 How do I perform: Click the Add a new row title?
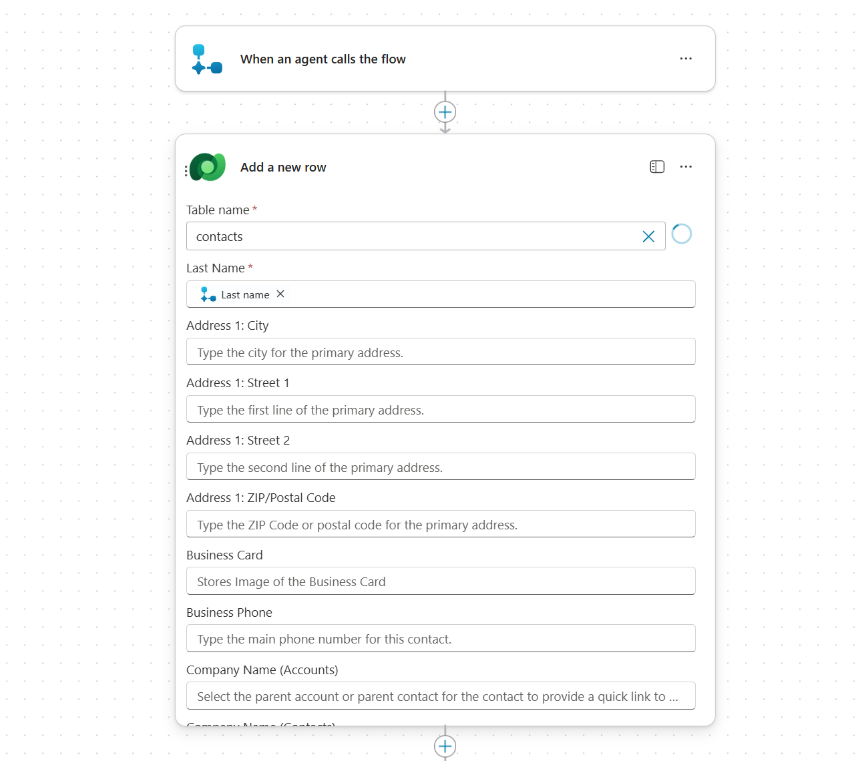coord(283,168)
